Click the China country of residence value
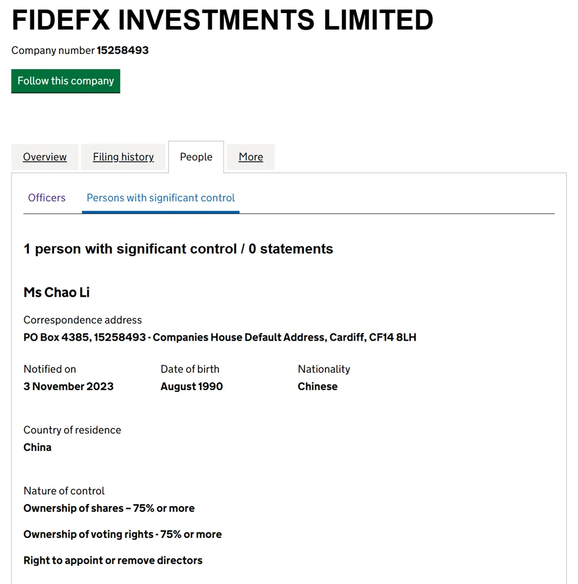The height and width of the screenshot is (584, 578). click(37, 447)
